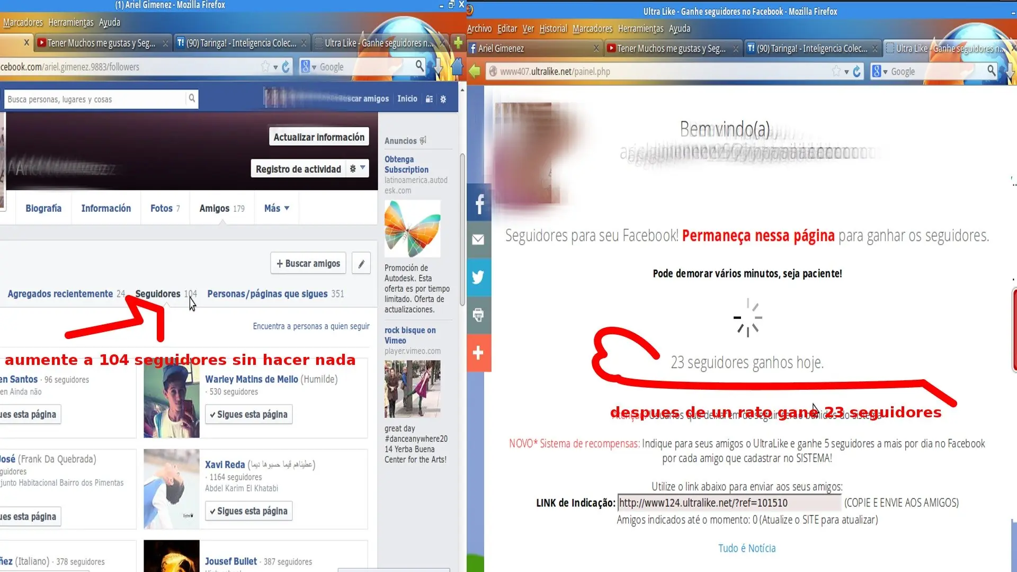The image size is (1017, 572).
Task: Click the reload icon in right Firefox window
Action: coord(857,71)
